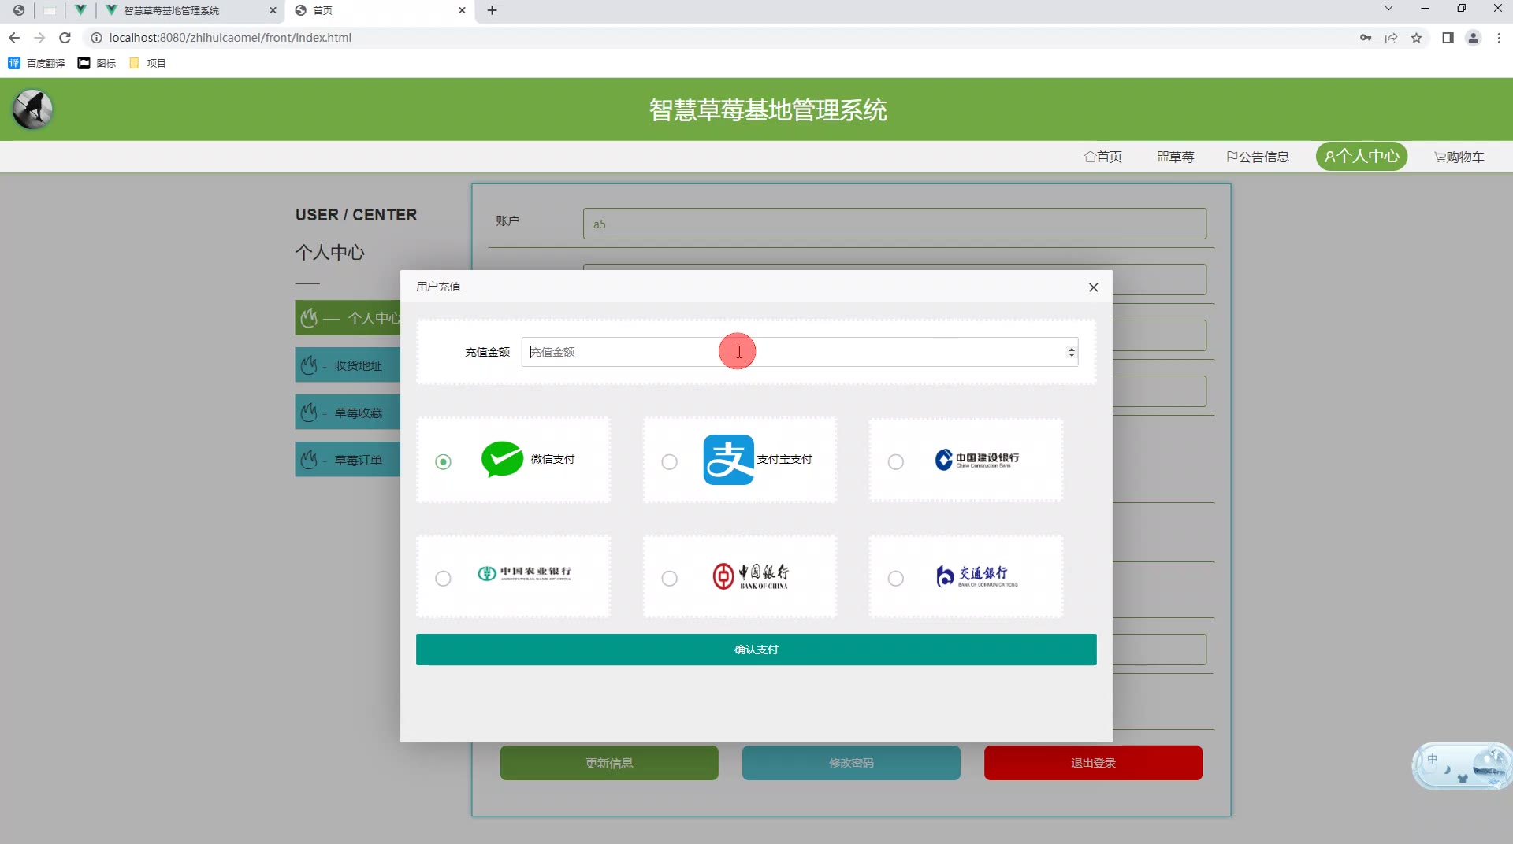Select 个人中心 sidebar item
Image resolution: width=1513 pixels, height=844 pixels.
click(348, 318)
